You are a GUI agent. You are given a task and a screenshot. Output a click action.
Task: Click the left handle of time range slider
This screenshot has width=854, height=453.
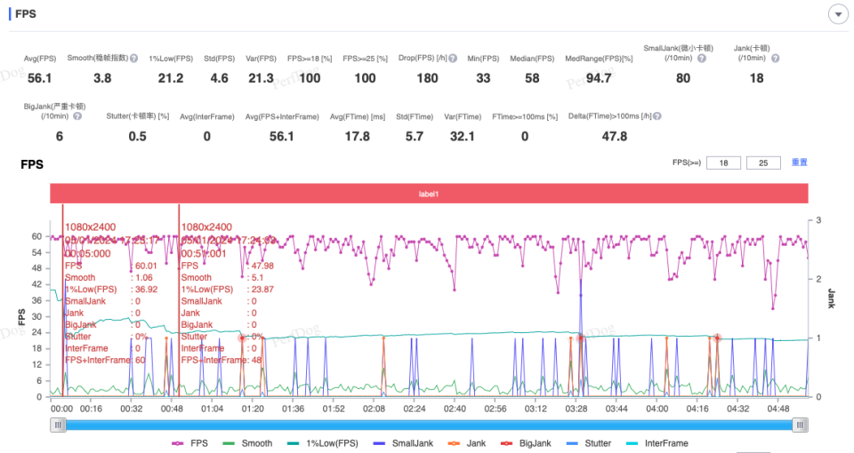(59, 425)
